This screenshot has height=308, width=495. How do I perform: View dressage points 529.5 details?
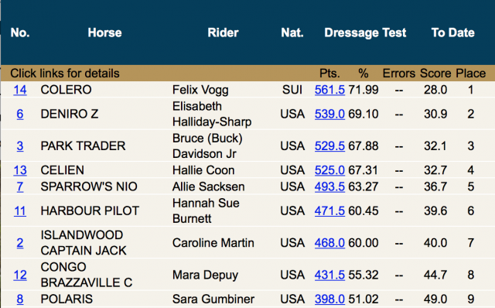tap(329, 146)
